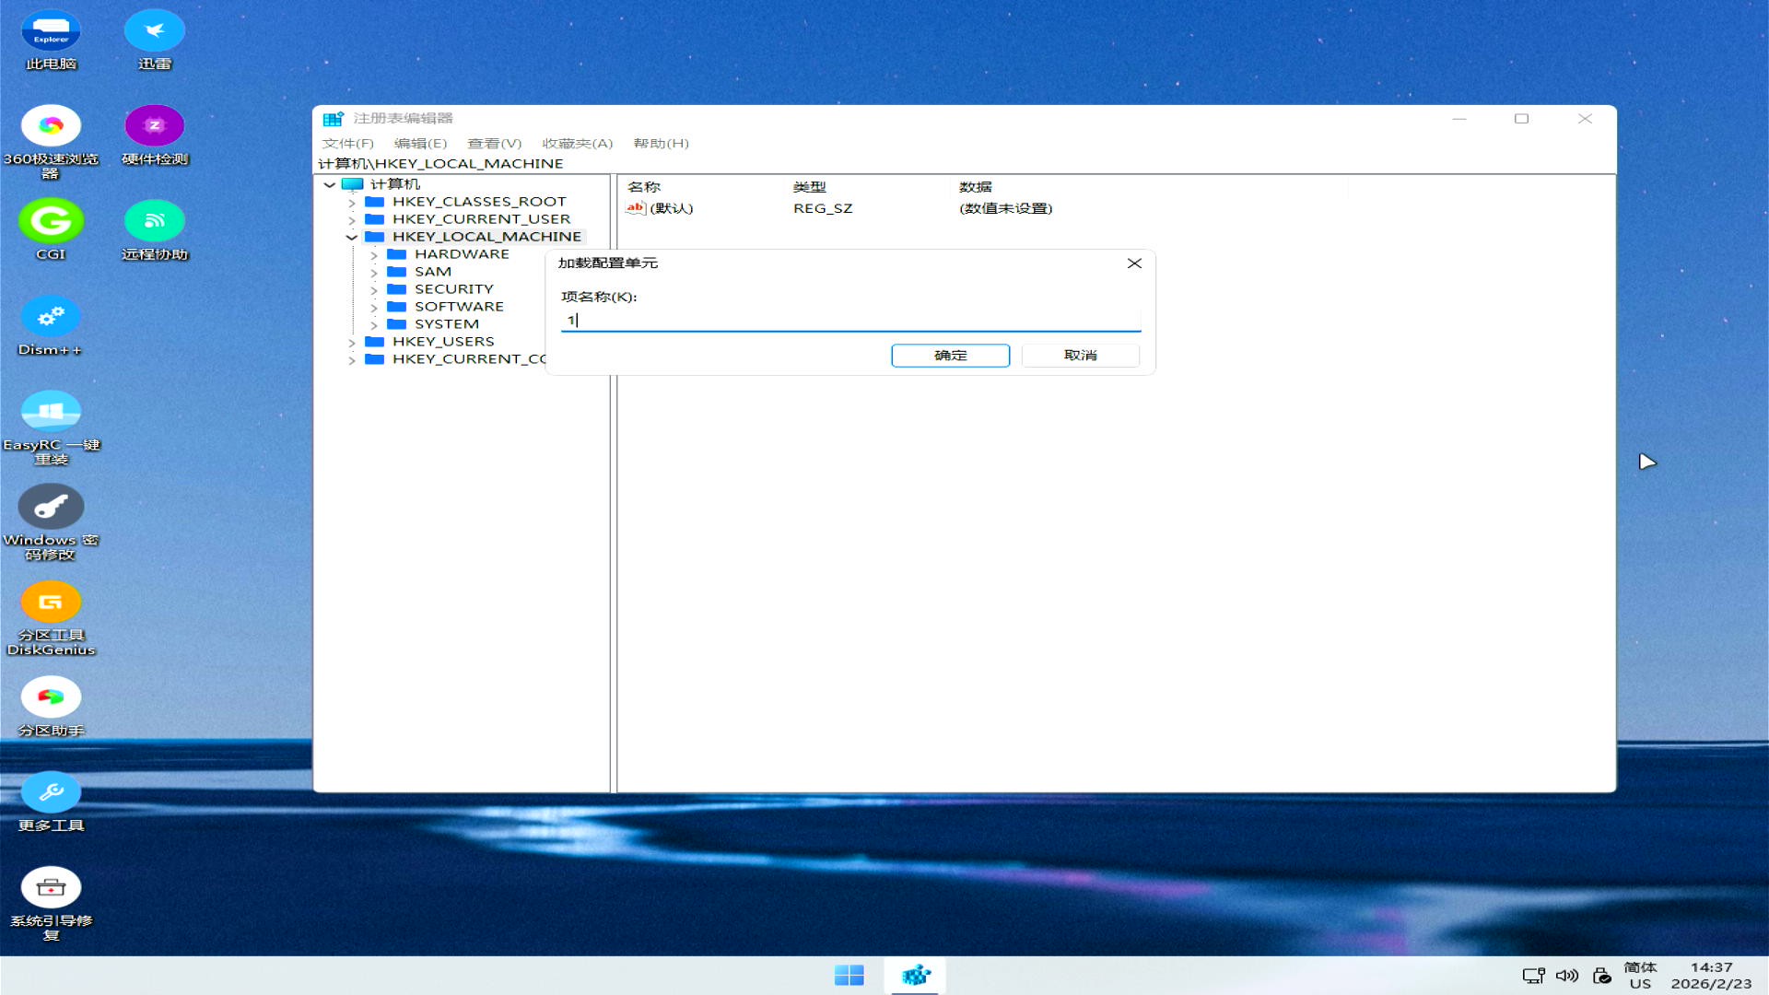This screenshot has width=1769, height=995.
Task: Click the 取消 button in dialog
Action: [1080, 356]
